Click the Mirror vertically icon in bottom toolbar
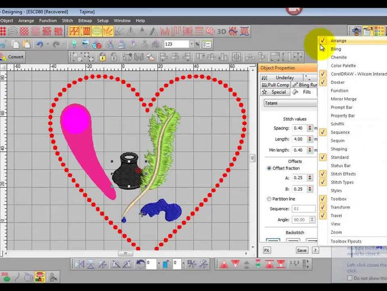Viewport: 387px width, 291px height. pos(91,264)
